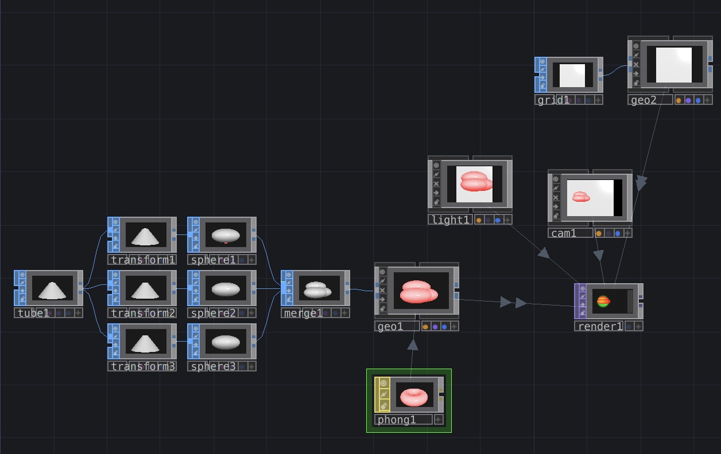
Task: Expand the plus viewer toggle on phong1
Action: point(439,420)
